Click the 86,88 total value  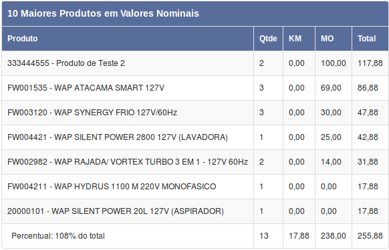click(368, 88)
